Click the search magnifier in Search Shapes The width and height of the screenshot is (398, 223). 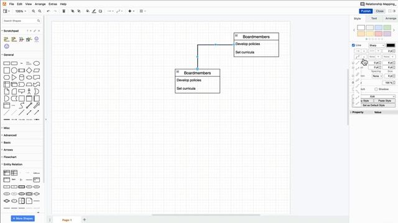point(39,20)
